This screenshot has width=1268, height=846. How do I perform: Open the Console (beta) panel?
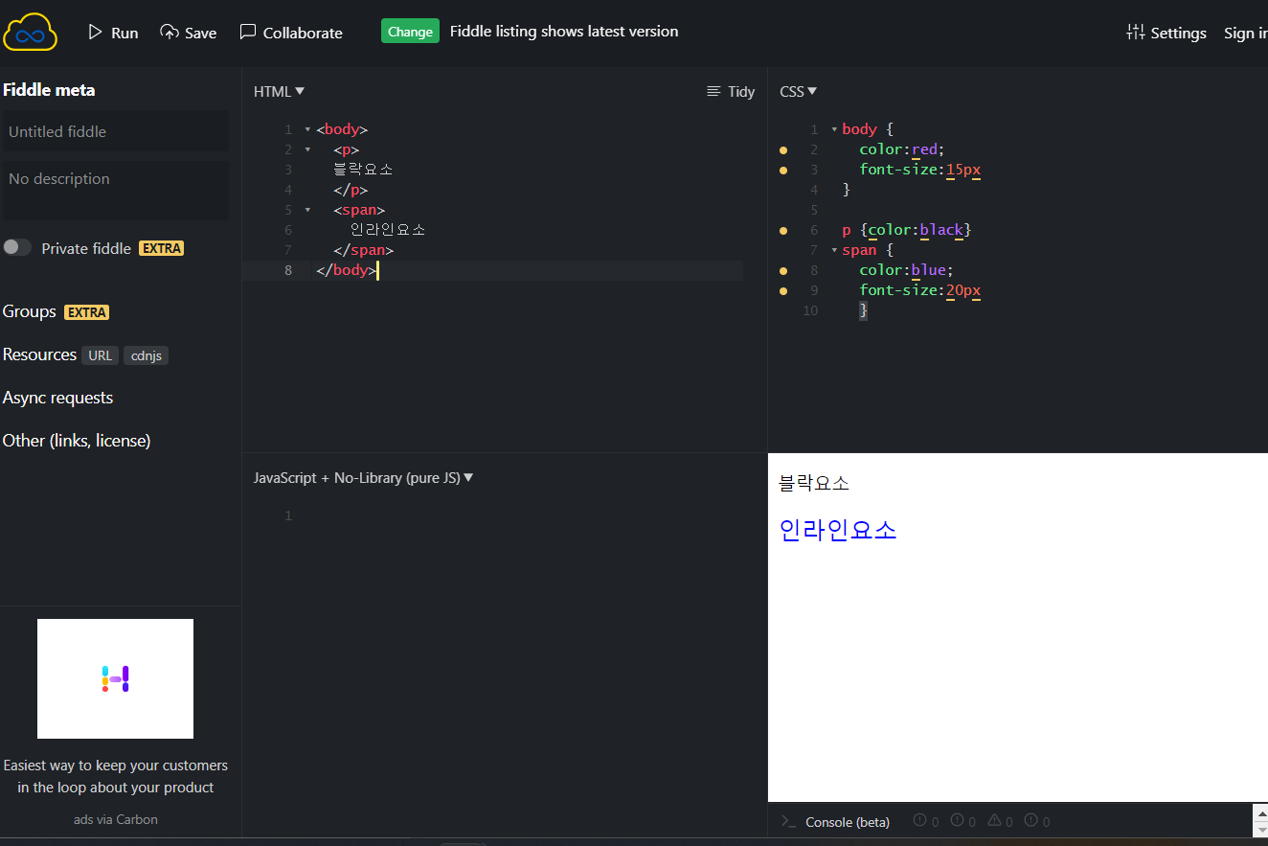coord(848,822)
